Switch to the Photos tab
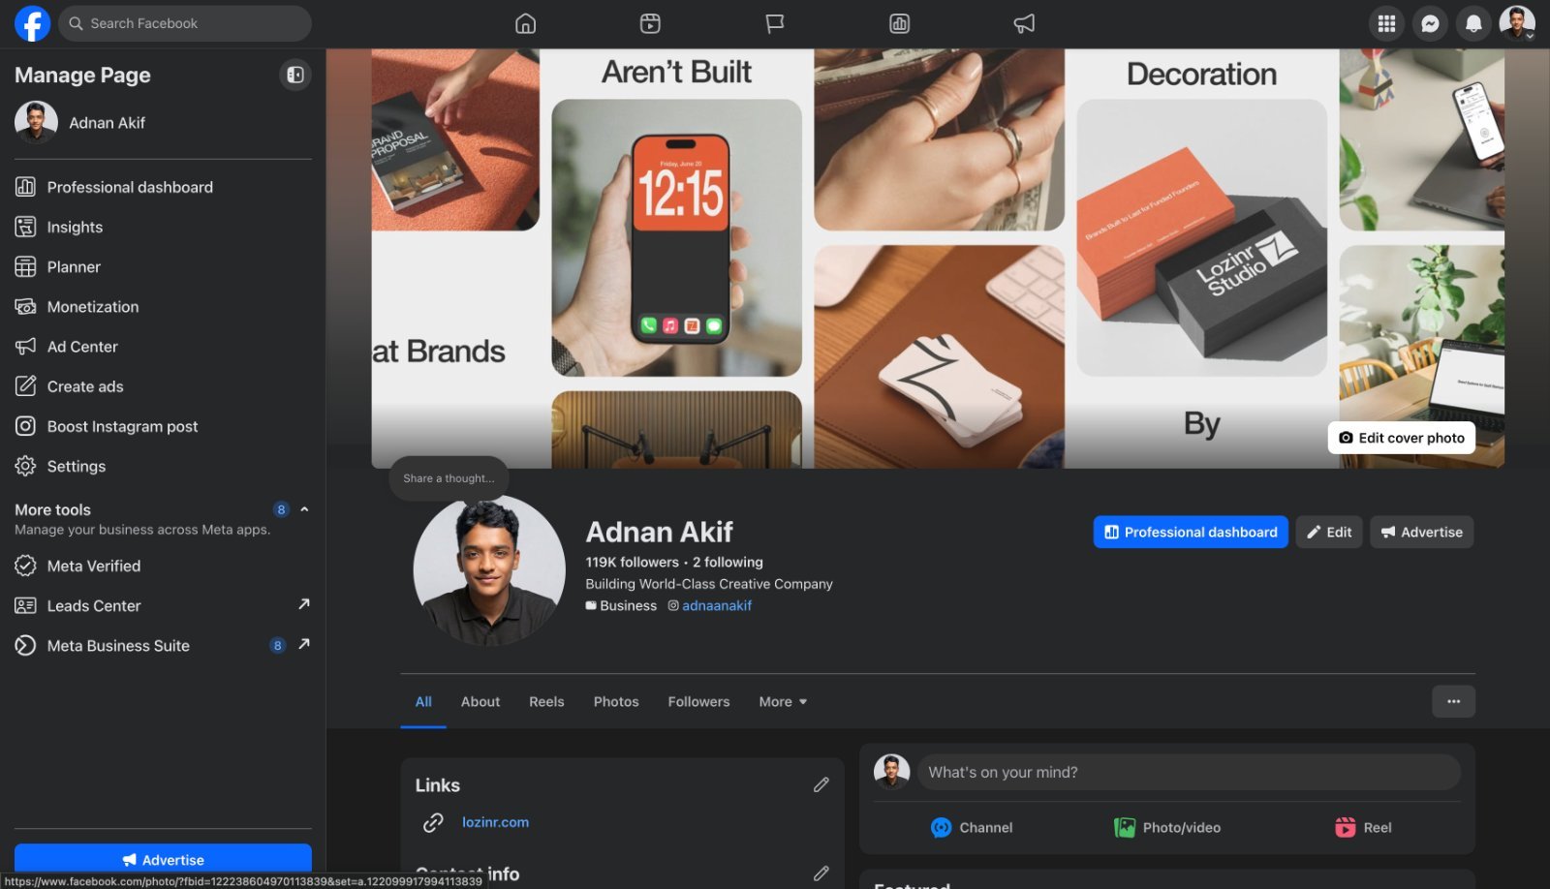This screenshot has height=889, width=1550. (x=616, y=701)
